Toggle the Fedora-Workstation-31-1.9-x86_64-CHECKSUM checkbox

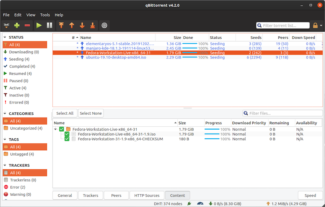coord(67,139)
